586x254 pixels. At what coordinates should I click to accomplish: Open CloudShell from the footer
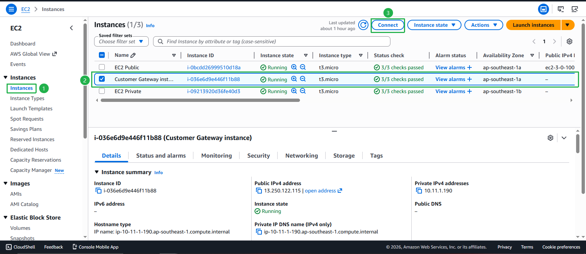[x=21, y=247]
